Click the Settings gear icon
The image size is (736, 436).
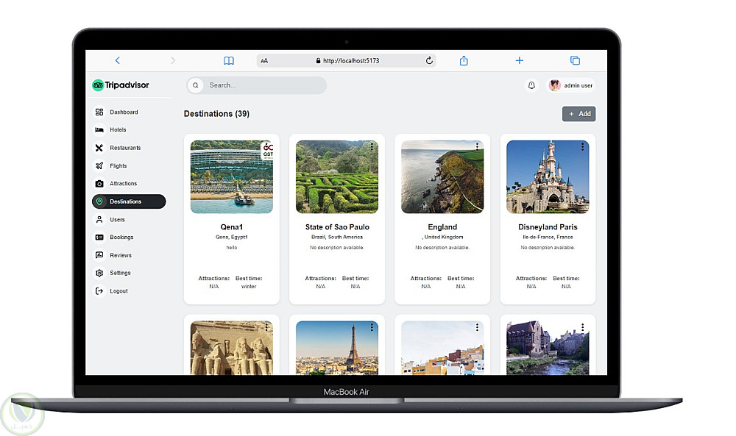point(99,273)
